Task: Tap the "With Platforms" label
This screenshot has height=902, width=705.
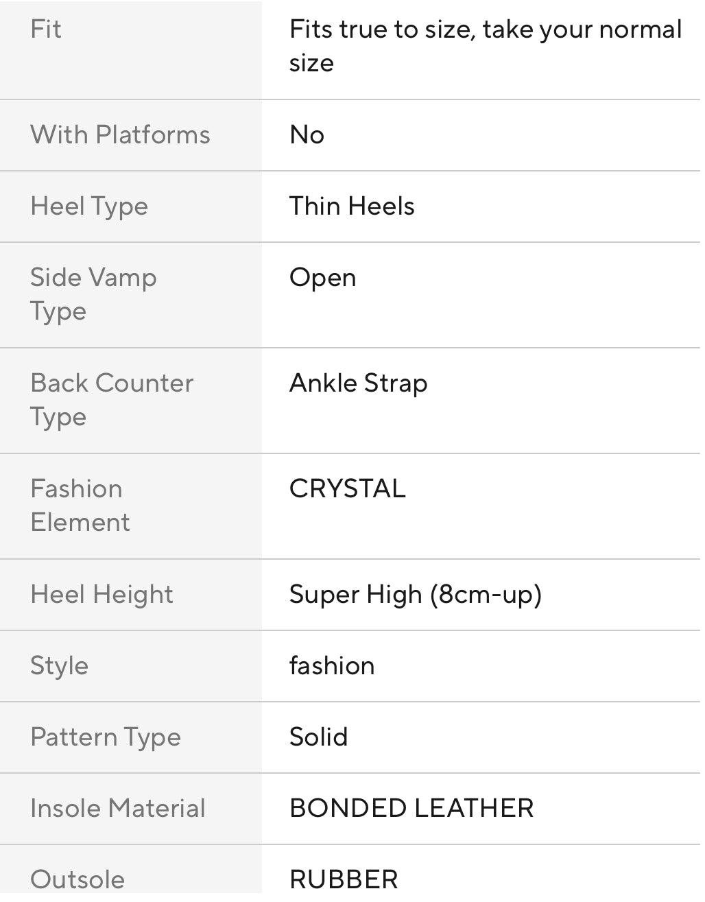Action: click(x=120, y=135)
